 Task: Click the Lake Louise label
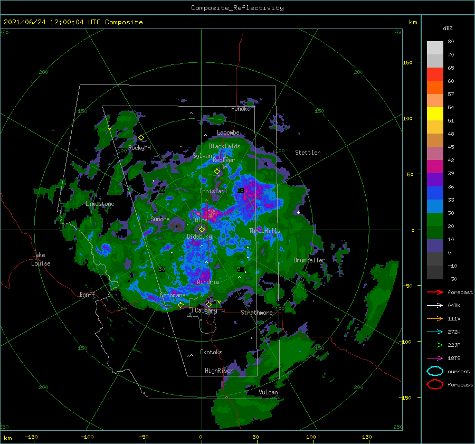point(41,259)
